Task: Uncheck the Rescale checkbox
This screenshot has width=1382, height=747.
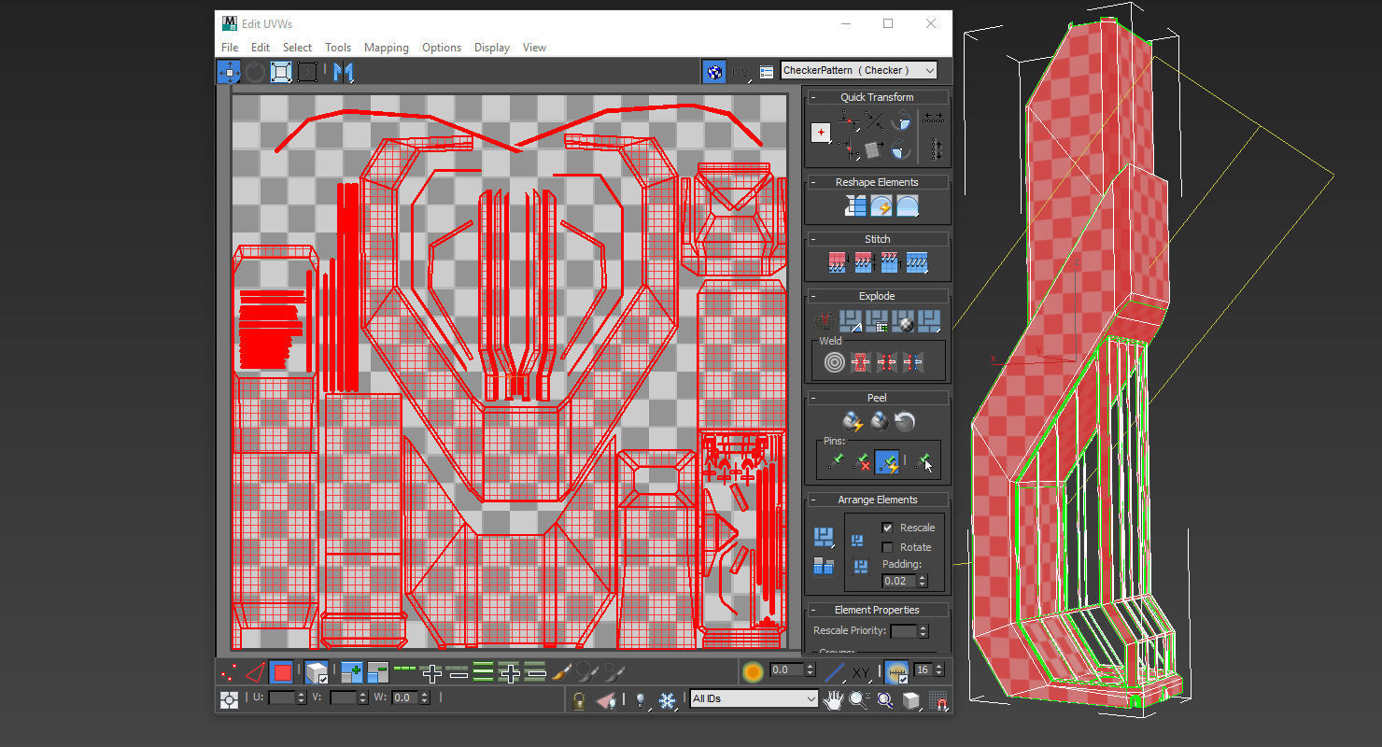Action: click(x=887, y=528)
